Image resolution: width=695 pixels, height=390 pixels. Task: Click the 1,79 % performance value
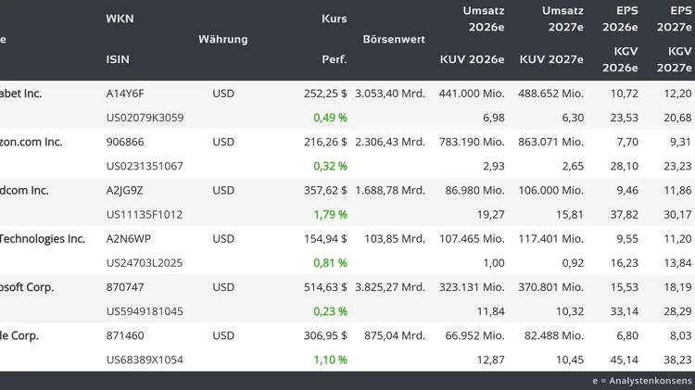click(x=330, y=214)
